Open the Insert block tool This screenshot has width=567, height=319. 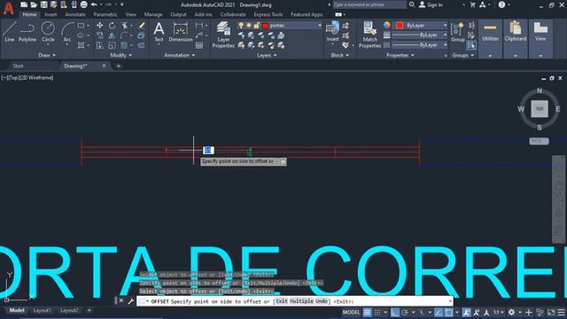pos(332,32)
